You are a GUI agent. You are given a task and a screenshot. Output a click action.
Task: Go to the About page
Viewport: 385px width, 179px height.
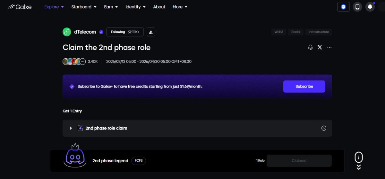(x=159, y=7)
